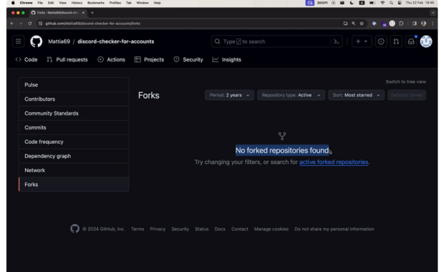Click the Defaults Saved button

pos(407,95)
